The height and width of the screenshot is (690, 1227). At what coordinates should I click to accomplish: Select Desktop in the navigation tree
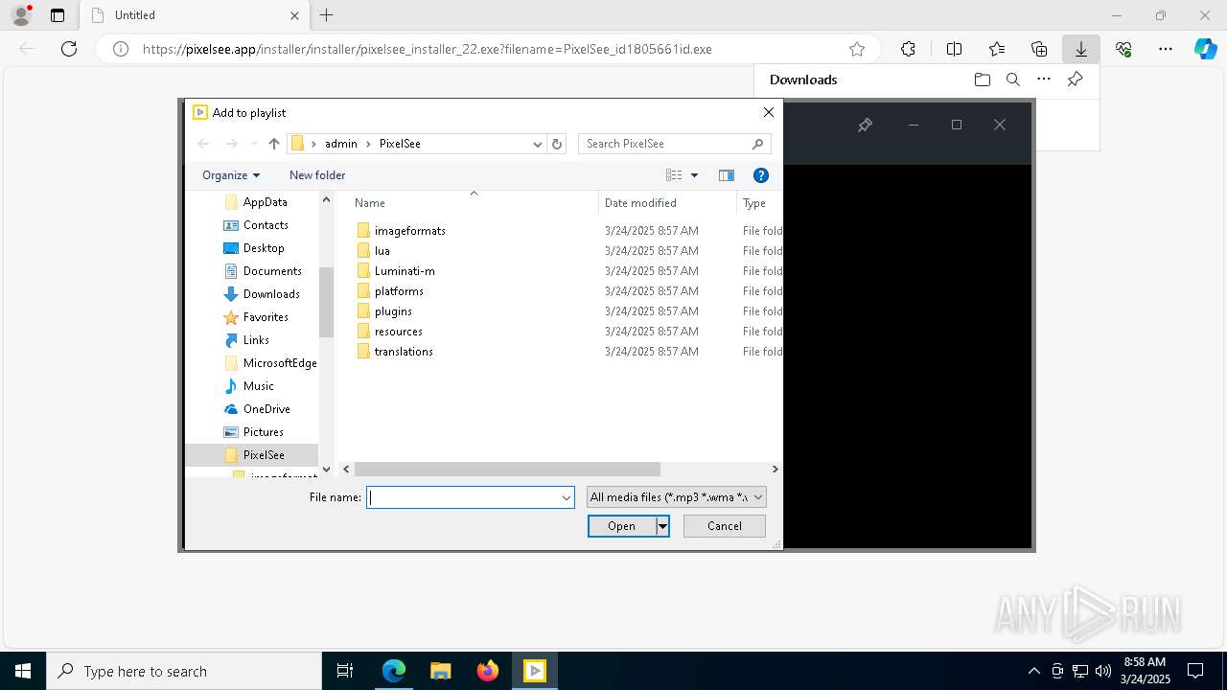[264, 248]
